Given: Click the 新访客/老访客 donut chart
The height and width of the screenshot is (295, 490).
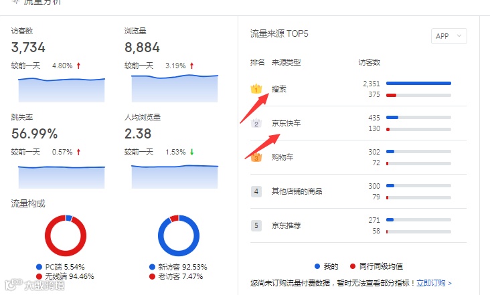Looking at the screenshot, I should (179, 235).
